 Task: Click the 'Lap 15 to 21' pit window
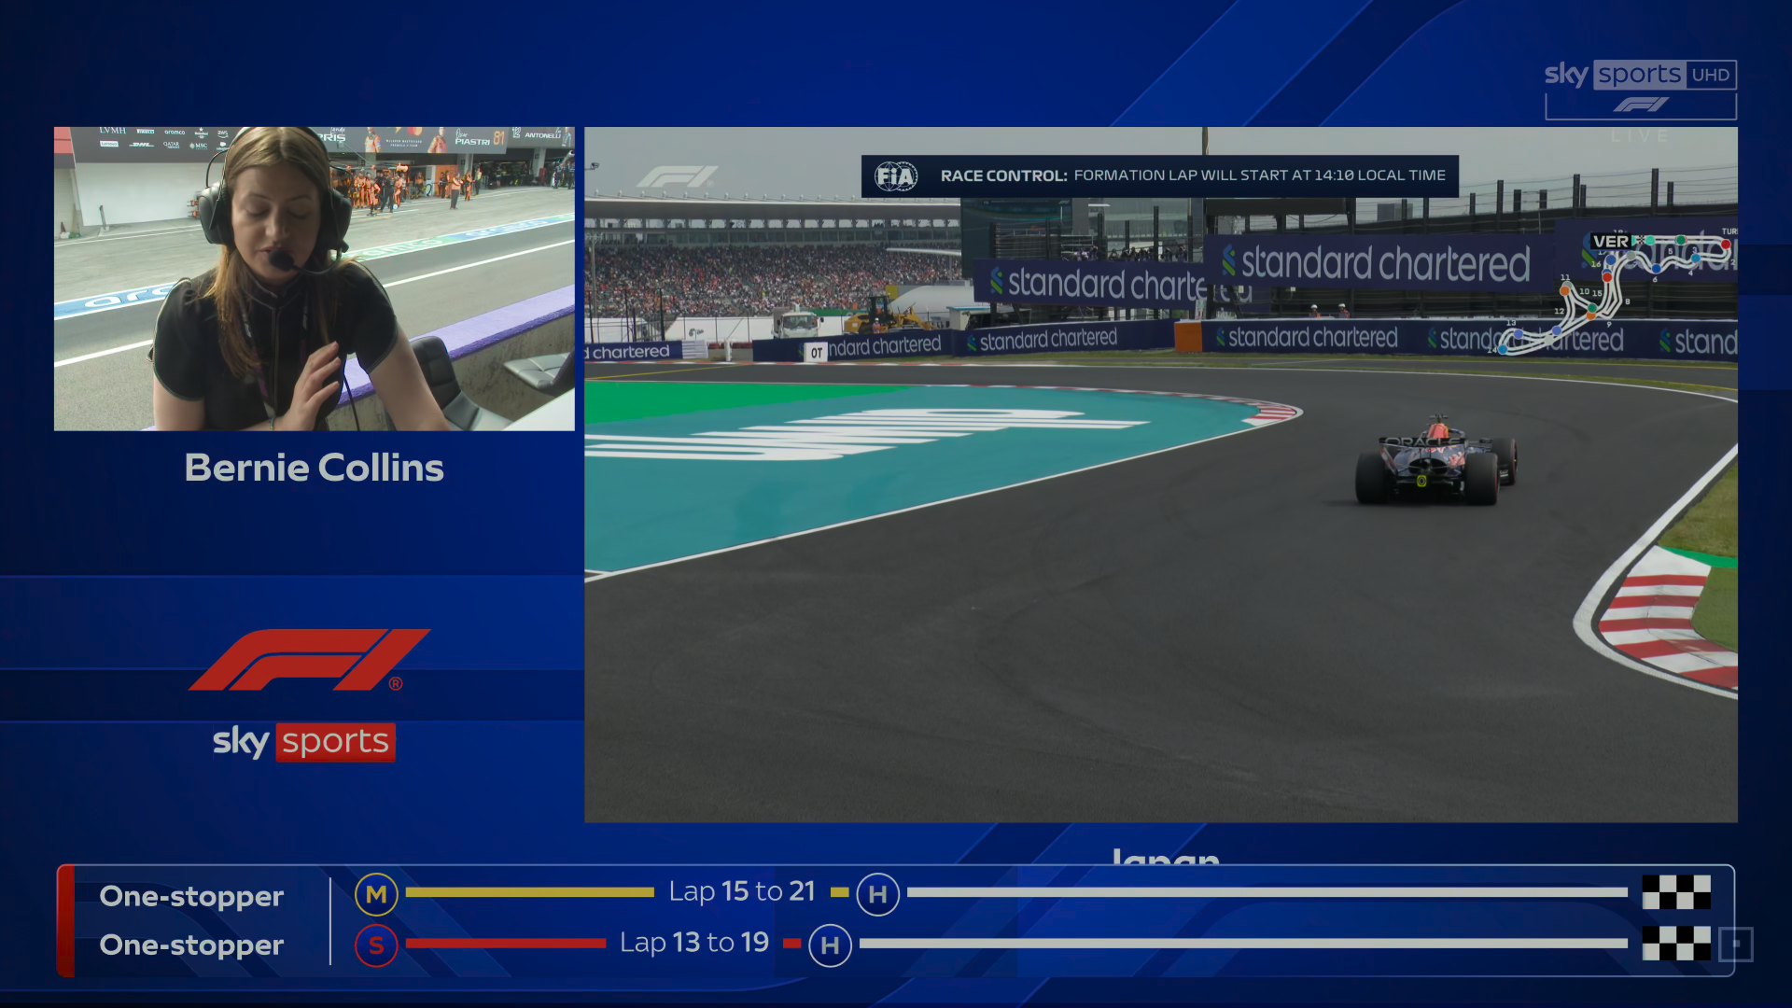pyautogui.click(x=742, y=891)
